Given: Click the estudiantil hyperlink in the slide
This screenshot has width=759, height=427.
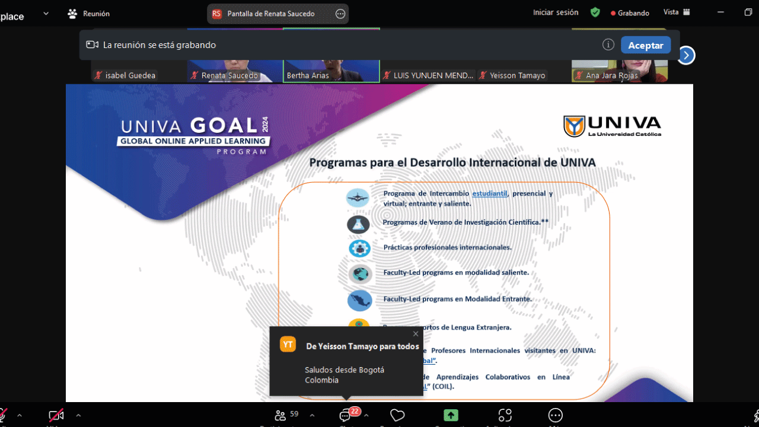Looking at the screenshot, I should click(x=490, y=193).
